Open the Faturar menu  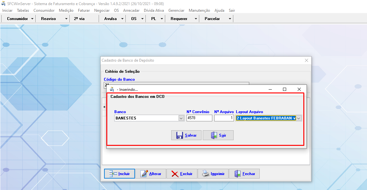[84, 10]
